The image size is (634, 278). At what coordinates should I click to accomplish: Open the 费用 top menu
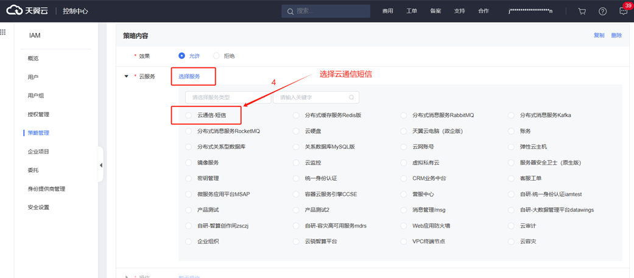(x=387, y=11)
